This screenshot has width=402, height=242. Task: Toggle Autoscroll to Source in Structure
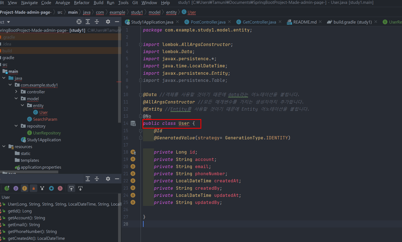point(71,188)
